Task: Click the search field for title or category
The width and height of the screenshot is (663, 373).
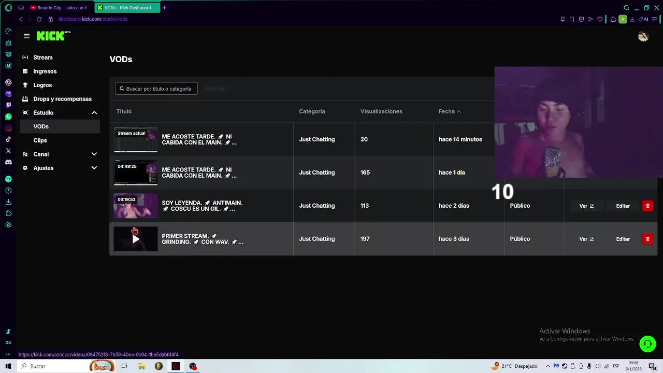Action: point(156,89)
